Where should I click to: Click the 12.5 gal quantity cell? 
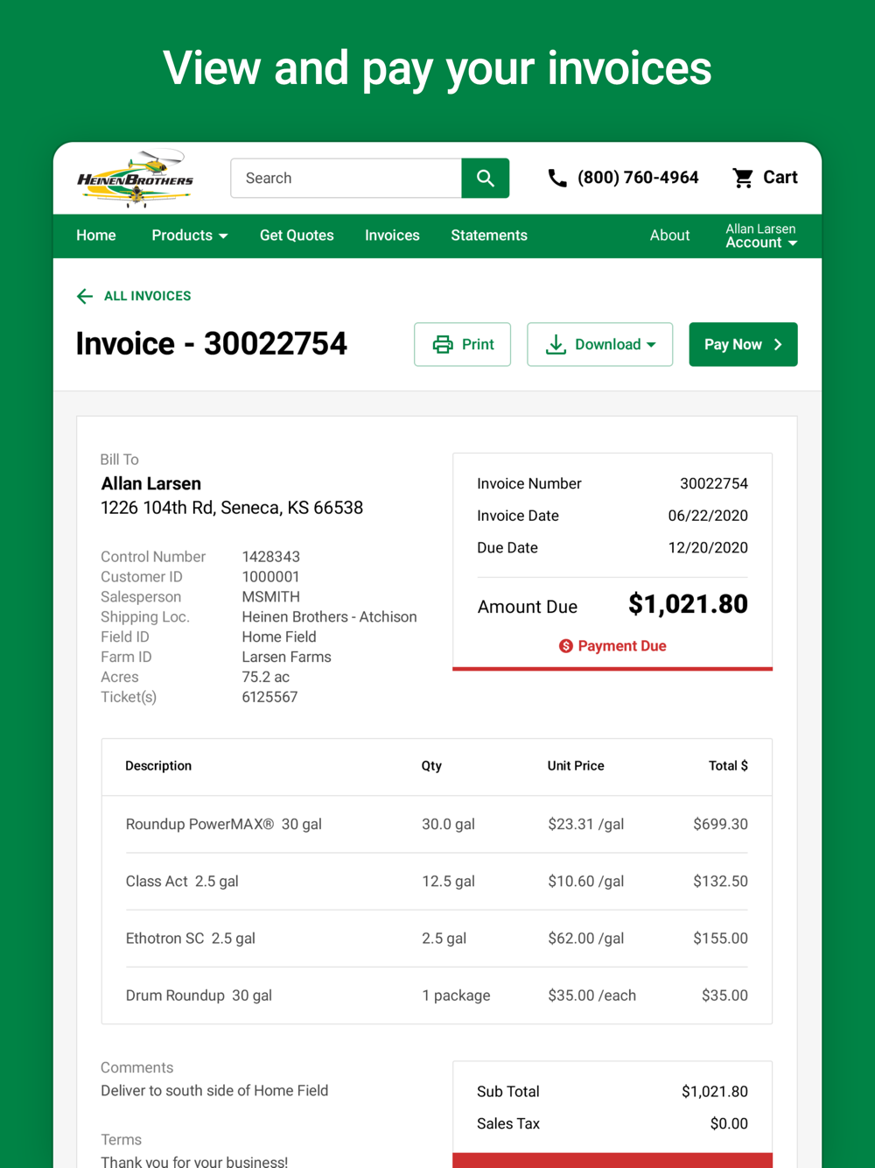[448, 882]
